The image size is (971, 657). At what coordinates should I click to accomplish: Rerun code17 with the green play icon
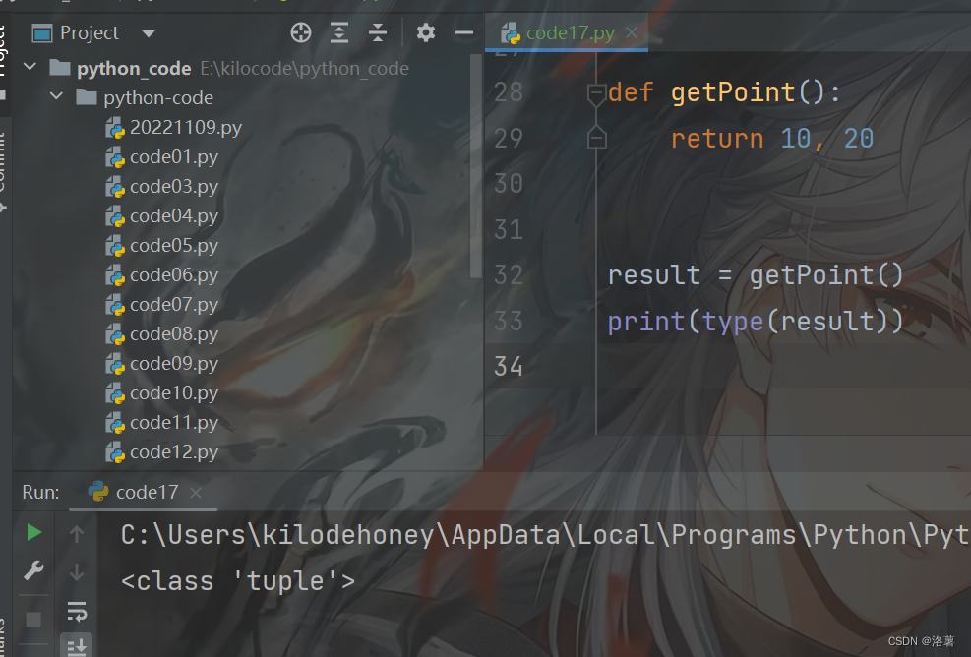pos(34,532)
